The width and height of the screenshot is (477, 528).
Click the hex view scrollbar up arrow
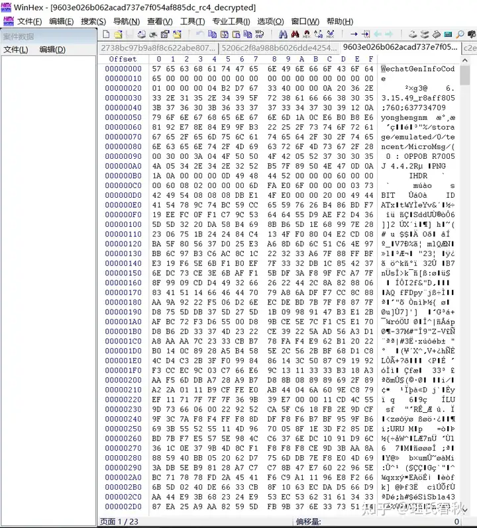[465, 60]
